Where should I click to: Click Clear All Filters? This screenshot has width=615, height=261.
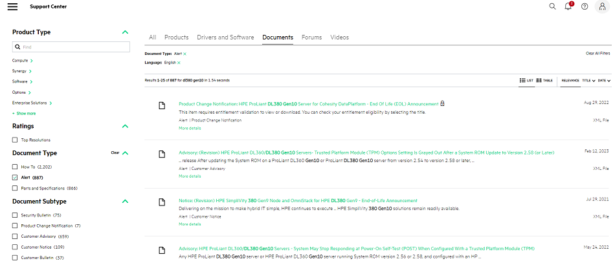[x=598, y=53]
